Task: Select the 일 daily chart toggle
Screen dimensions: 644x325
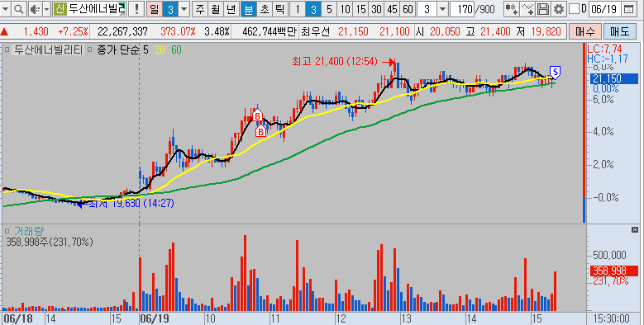Action: (155, 9)
